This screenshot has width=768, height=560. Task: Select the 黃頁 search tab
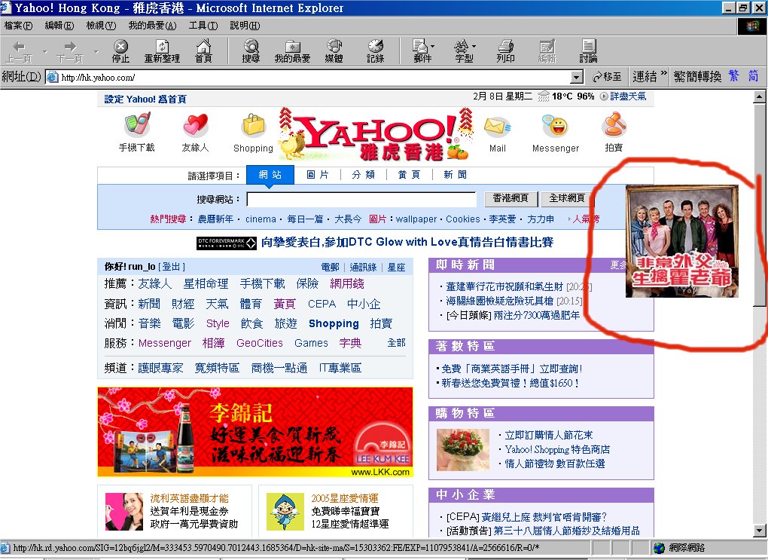coord(409,175)
